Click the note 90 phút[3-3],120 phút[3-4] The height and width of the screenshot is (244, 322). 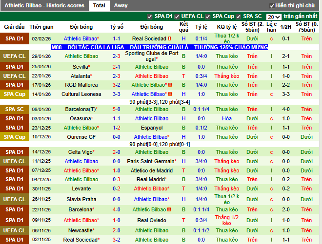tap(160, 102)
